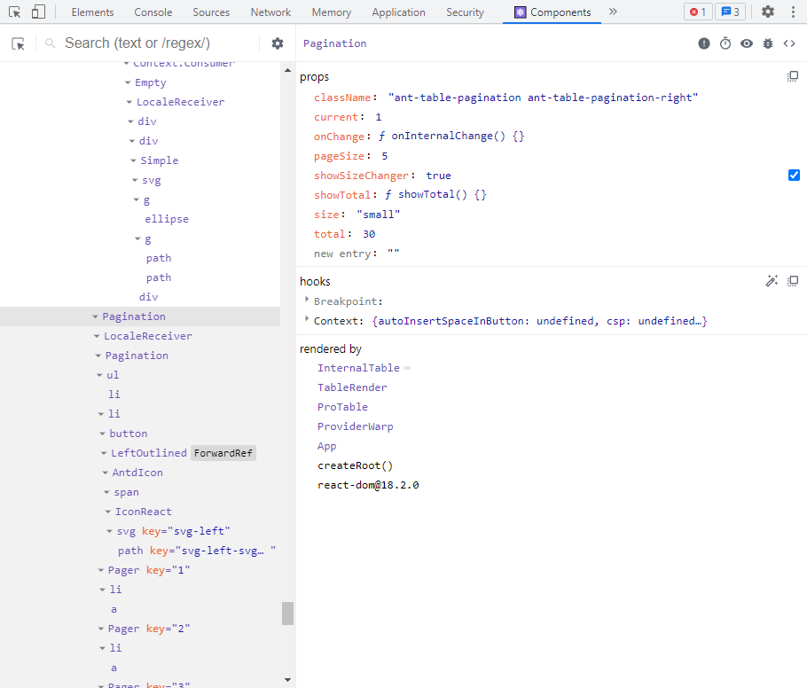Inspect matching DOM element eye icon
This screenshot has width=807, height=688.
747,43
